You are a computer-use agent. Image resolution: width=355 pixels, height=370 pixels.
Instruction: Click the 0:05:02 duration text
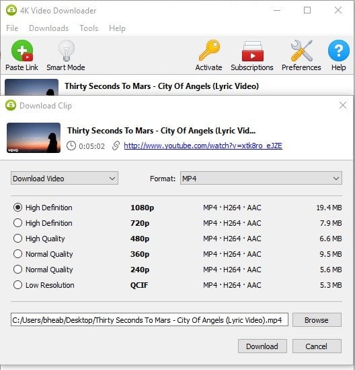92,146
